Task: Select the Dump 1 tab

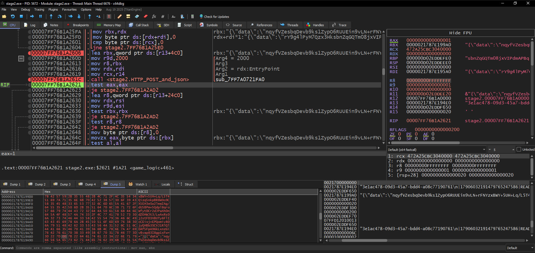Action: tap(12, 184)
